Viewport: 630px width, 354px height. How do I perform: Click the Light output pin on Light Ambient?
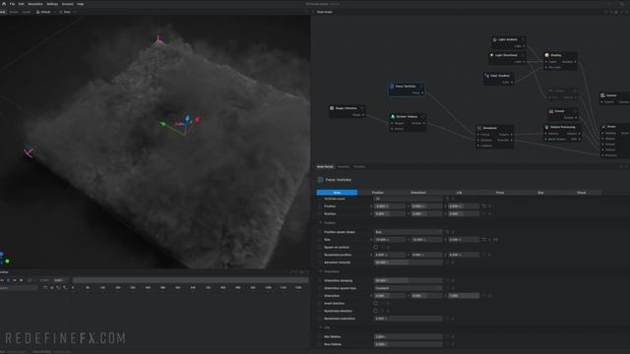524,46
